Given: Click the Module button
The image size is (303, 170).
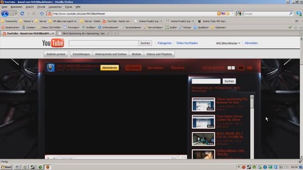Looking at the screenshot, I should (136, 54).
